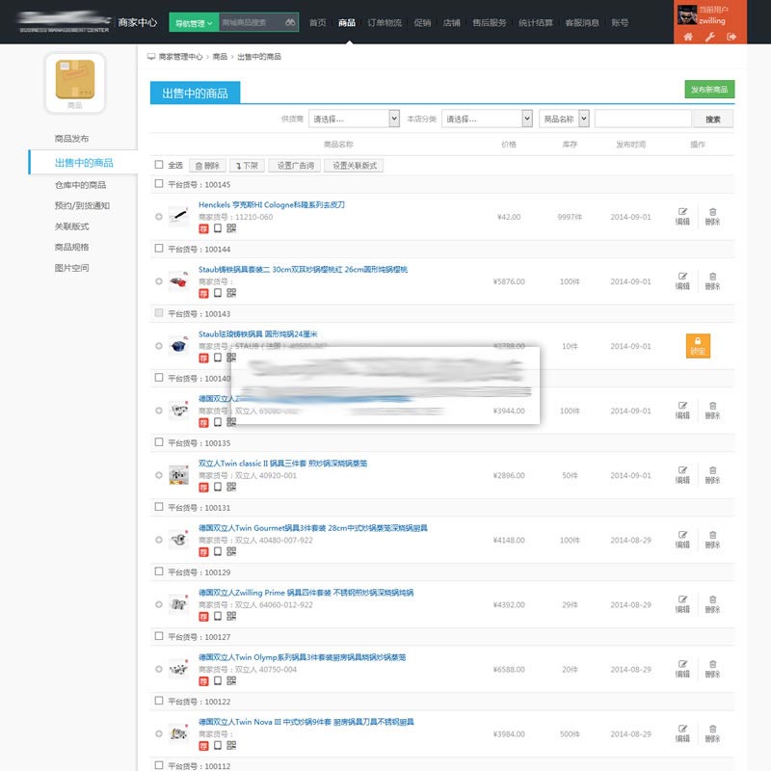
Task: Open QR code icon for Henckels Cologne
Action: point(231,228)
